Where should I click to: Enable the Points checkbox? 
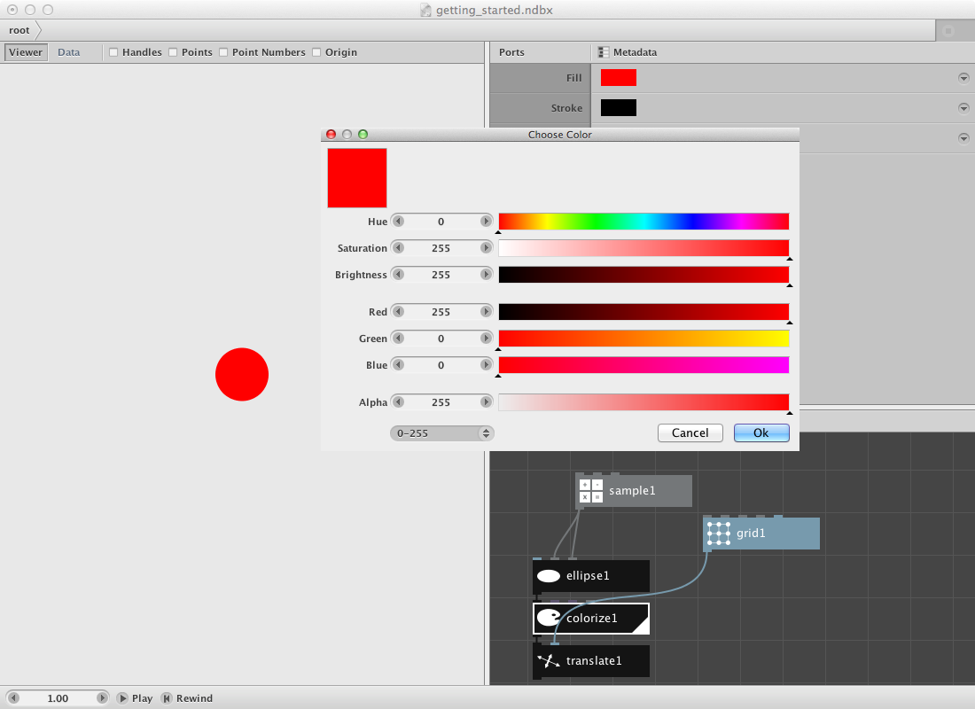point(172,52)
